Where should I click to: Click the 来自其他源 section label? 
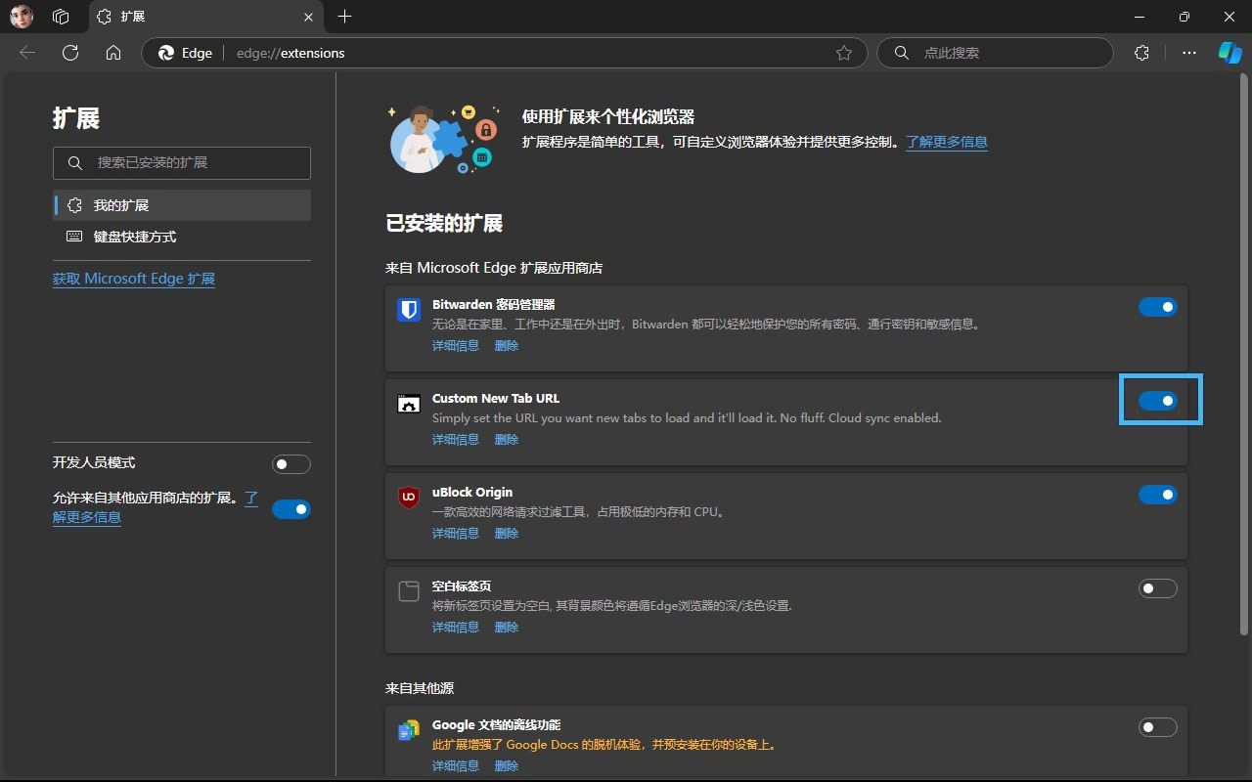coord(420,688)
